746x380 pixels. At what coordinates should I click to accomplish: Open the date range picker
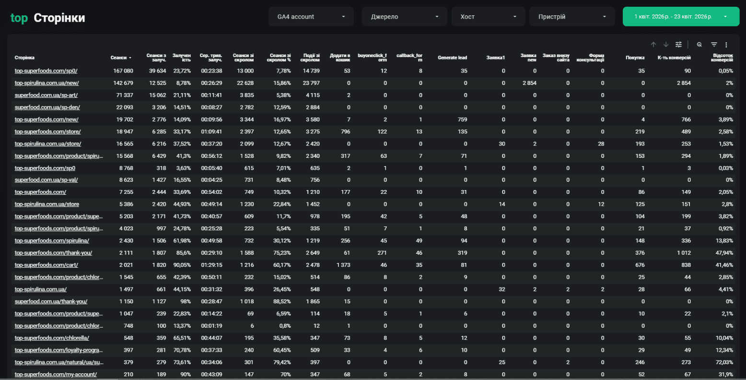click(681, 16)
